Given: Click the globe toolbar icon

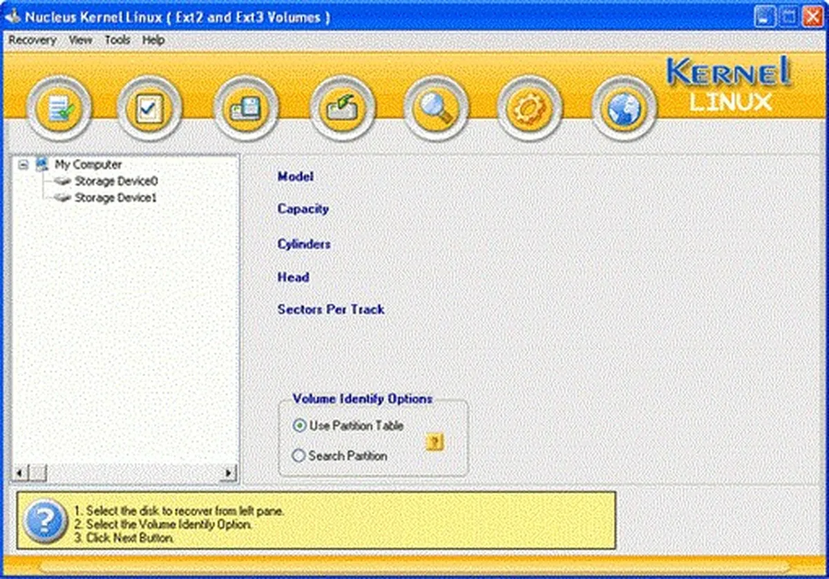Looking at the screenshot, I should [x=625, y=108].
